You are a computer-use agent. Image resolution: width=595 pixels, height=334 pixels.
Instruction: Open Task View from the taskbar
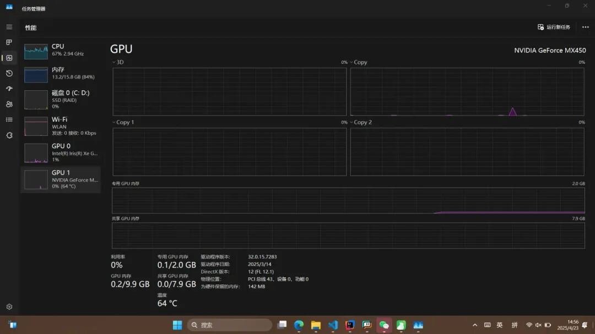(x=282, y=325)
